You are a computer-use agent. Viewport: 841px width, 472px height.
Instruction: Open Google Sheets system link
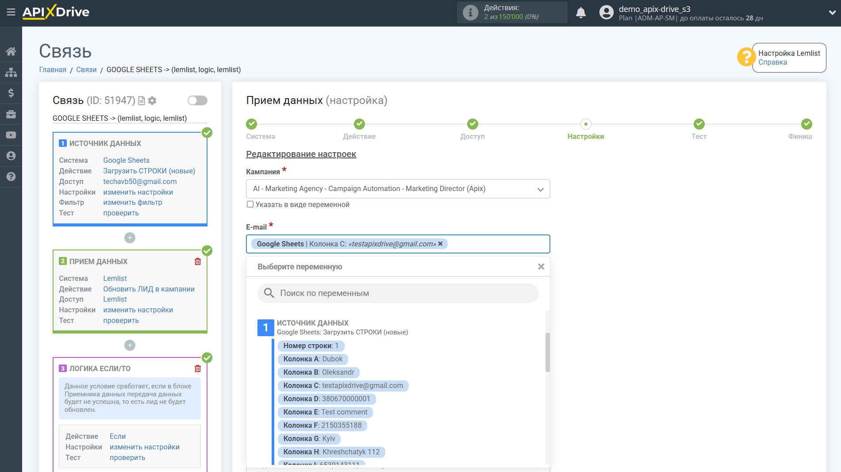tap(126, 160)
